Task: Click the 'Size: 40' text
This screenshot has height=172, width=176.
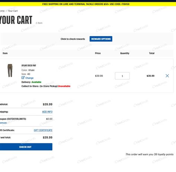Action: click(x=26, y=74)
